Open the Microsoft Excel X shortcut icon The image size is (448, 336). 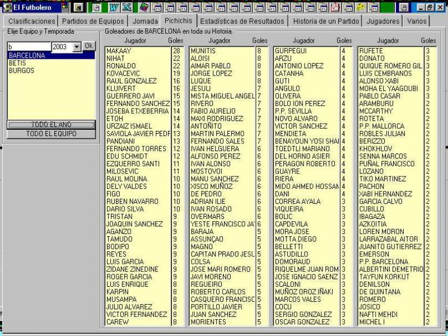[x=127, y=7]
